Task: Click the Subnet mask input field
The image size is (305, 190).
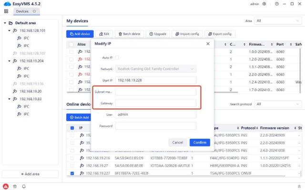Action: 155,92
